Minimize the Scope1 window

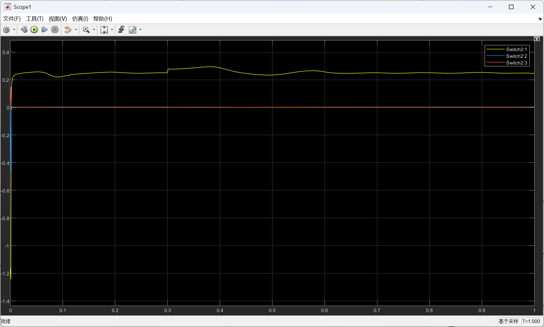click(x=490, y=7)
